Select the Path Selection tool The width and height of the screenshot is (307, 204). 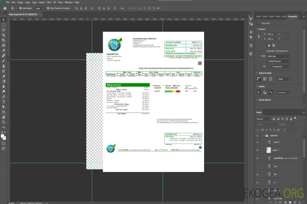coord(3,107)
